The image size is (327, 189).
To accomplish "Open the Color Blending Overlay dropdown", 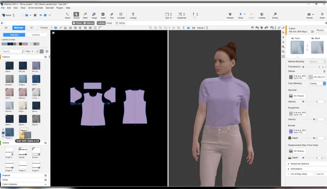I will pos(318,84).
